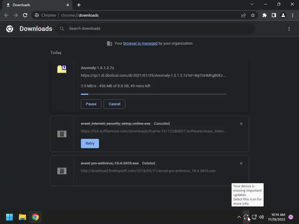
Task: Toggle the side panel icon
Action: [x=274, y=15]
